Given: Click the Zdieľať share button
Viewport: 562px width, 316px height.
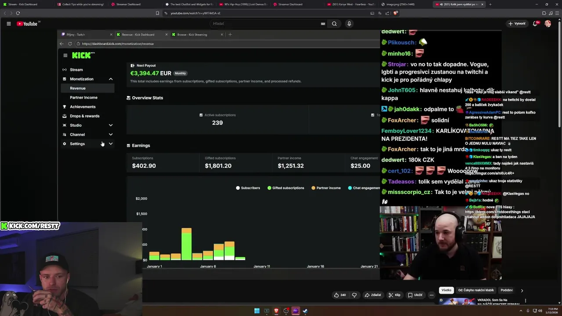Looking at the screenshot, I should (x=373, y=295).
